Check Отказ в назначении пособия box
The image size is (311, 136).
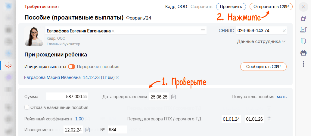(27, 107)
